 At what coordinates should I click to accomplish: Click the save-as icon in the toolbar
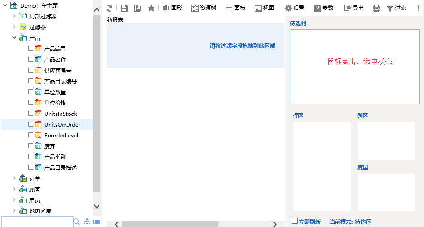coord(138,9)
